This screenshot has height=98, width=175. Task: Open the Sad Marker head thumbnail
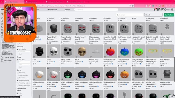pos(124,29)
